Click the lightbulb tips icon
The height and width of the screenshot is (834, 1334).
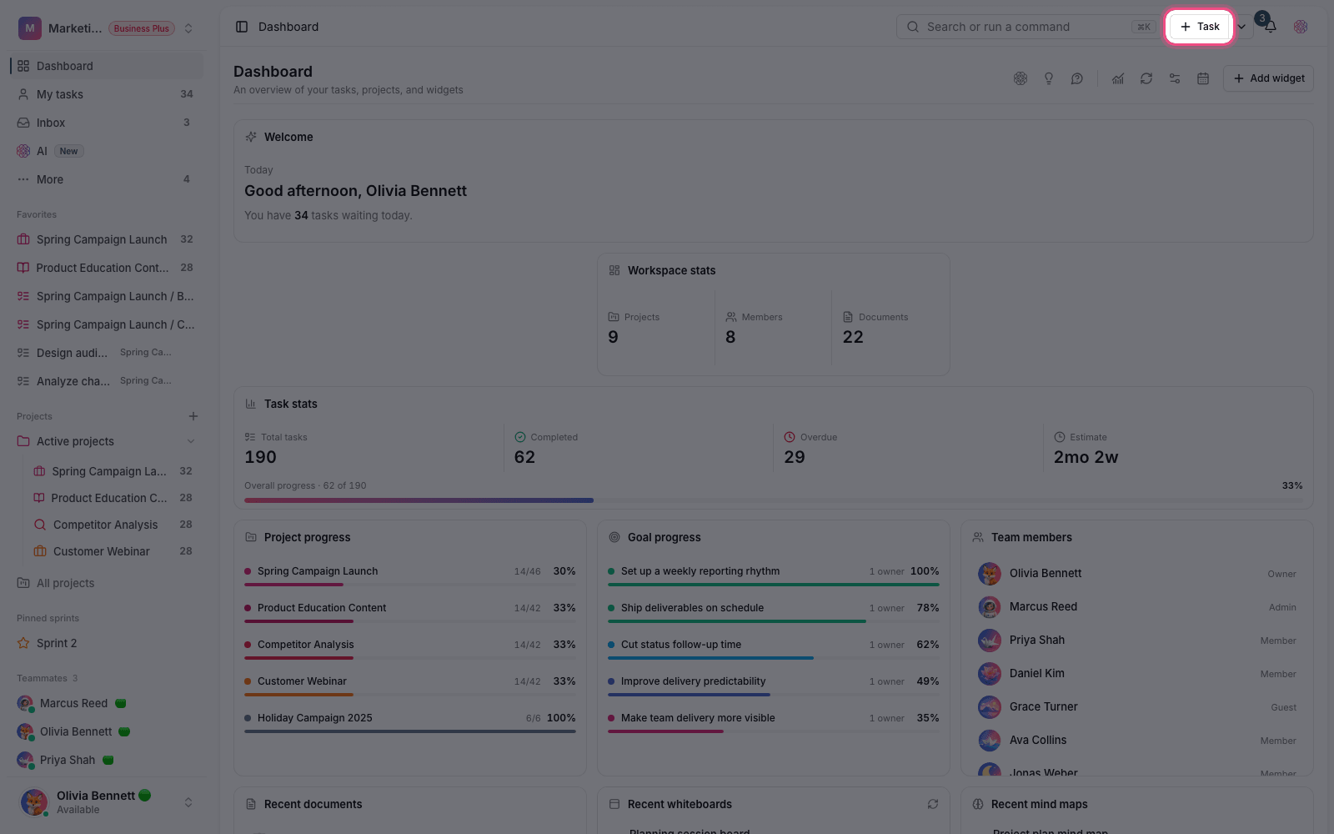tap(1049, 78)
